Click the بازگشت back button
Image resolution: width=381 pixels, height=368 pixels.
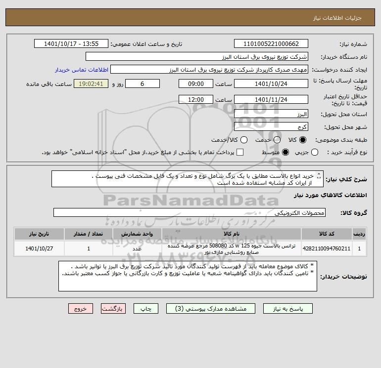point(113,309)
